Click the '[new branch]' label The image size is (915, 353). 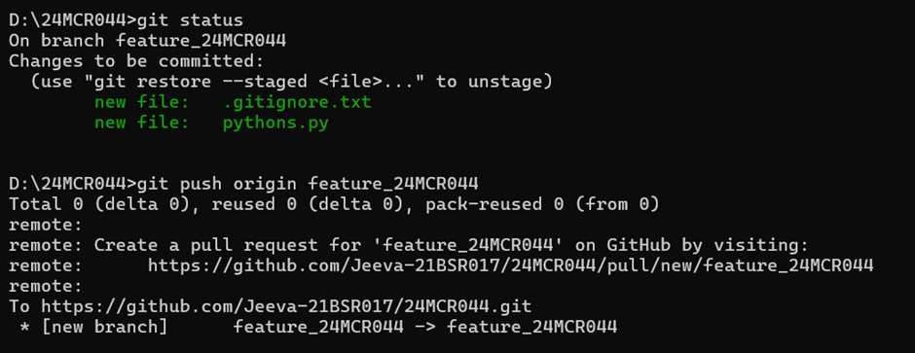[x=104, y=327]
